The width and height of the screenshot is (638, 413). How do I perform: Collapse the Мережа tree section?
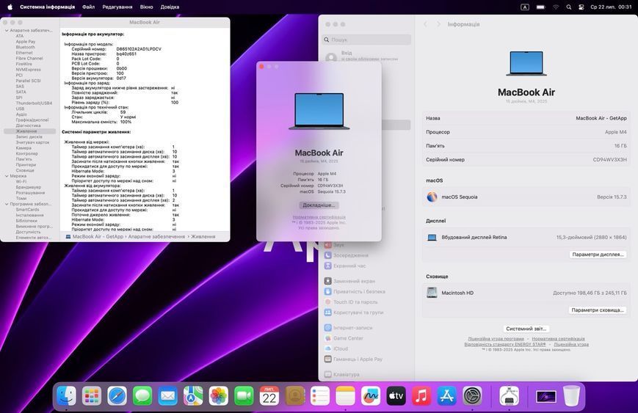7,176
